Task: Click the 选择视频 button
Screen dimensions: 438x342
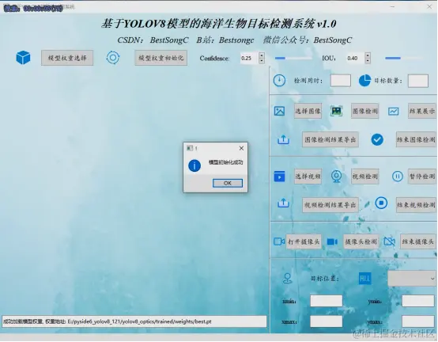Action: 308,177
